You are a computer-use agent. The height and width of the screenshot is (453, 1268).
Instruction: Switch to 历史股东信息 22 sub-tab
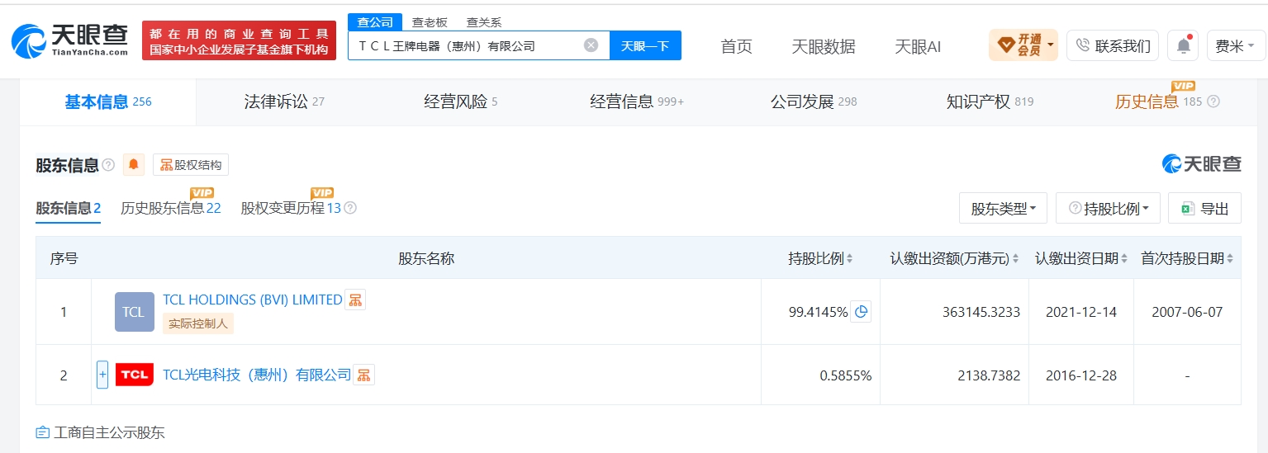pyautogui.click(x=171, y=208)
